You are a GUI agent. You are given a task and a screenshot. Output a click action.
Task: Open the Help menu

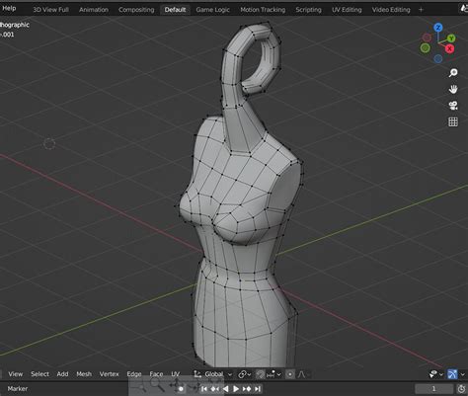(9, 8)
